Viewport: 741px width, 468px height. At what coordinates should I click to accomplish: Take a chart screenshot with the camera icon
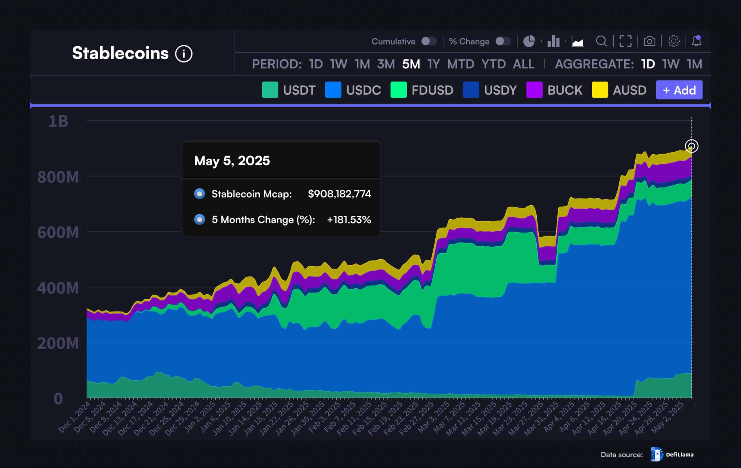click(649, 41)
